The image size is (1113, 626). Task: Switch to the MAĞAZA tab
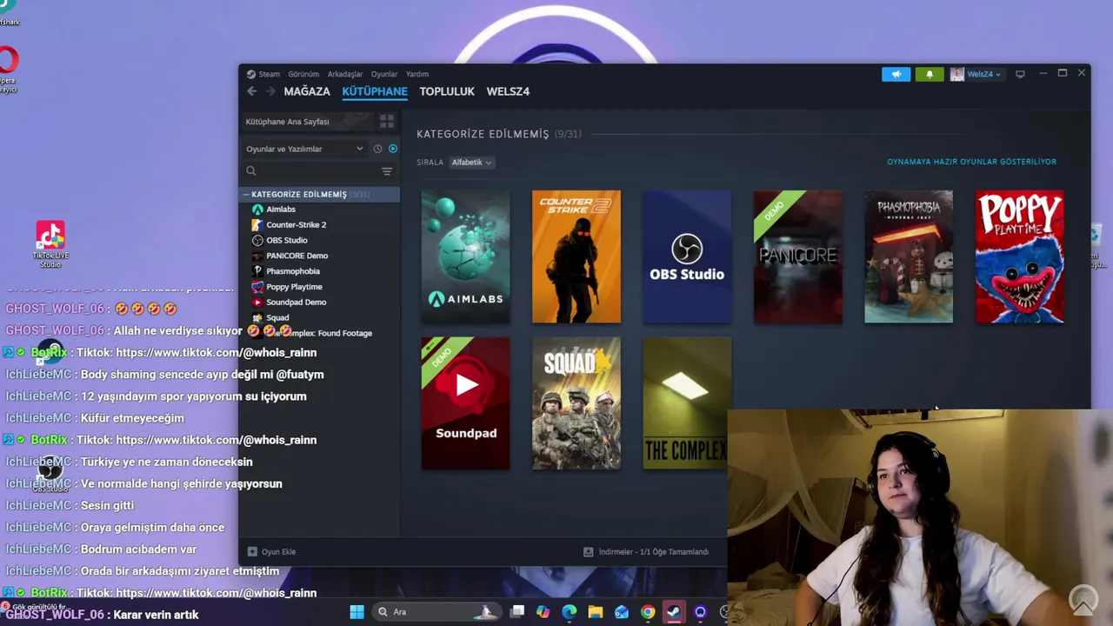(307, 91)
